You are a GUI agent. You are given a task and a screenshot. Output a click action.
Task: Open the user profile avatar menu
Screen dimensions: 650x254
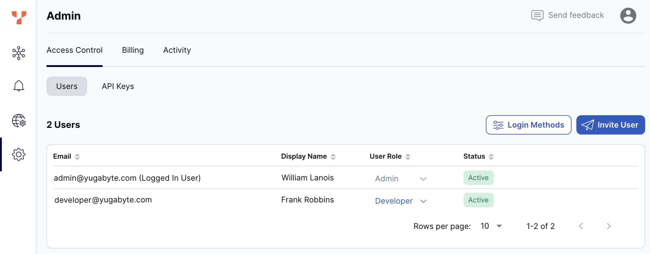pyautogui.click(x=628, y=16)
